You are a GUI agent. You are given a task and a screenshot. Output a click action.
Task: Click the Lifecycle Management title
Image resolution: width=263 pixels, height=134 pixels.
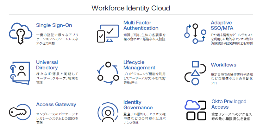point(139,65)
